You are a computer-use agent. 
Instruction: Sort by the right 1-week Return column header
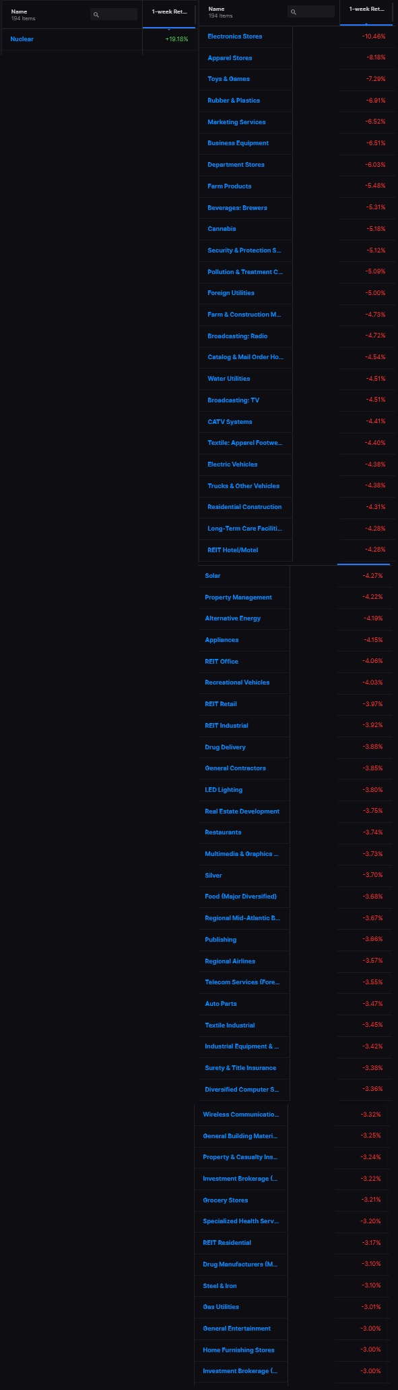(366, 9)
